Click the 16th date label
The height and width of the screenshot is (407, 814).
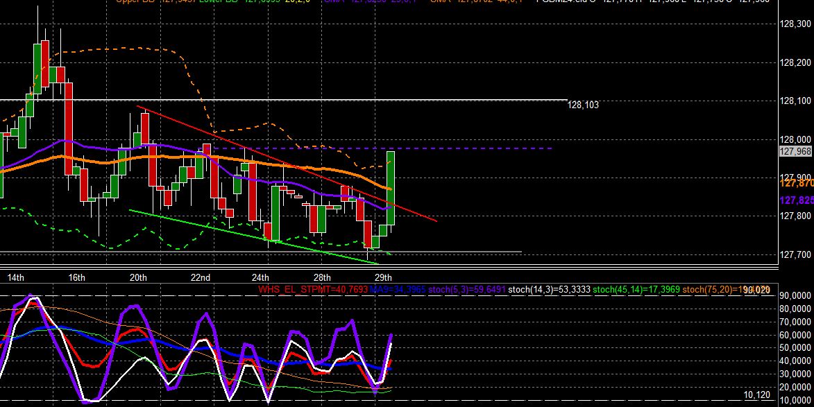click(76, 277)
